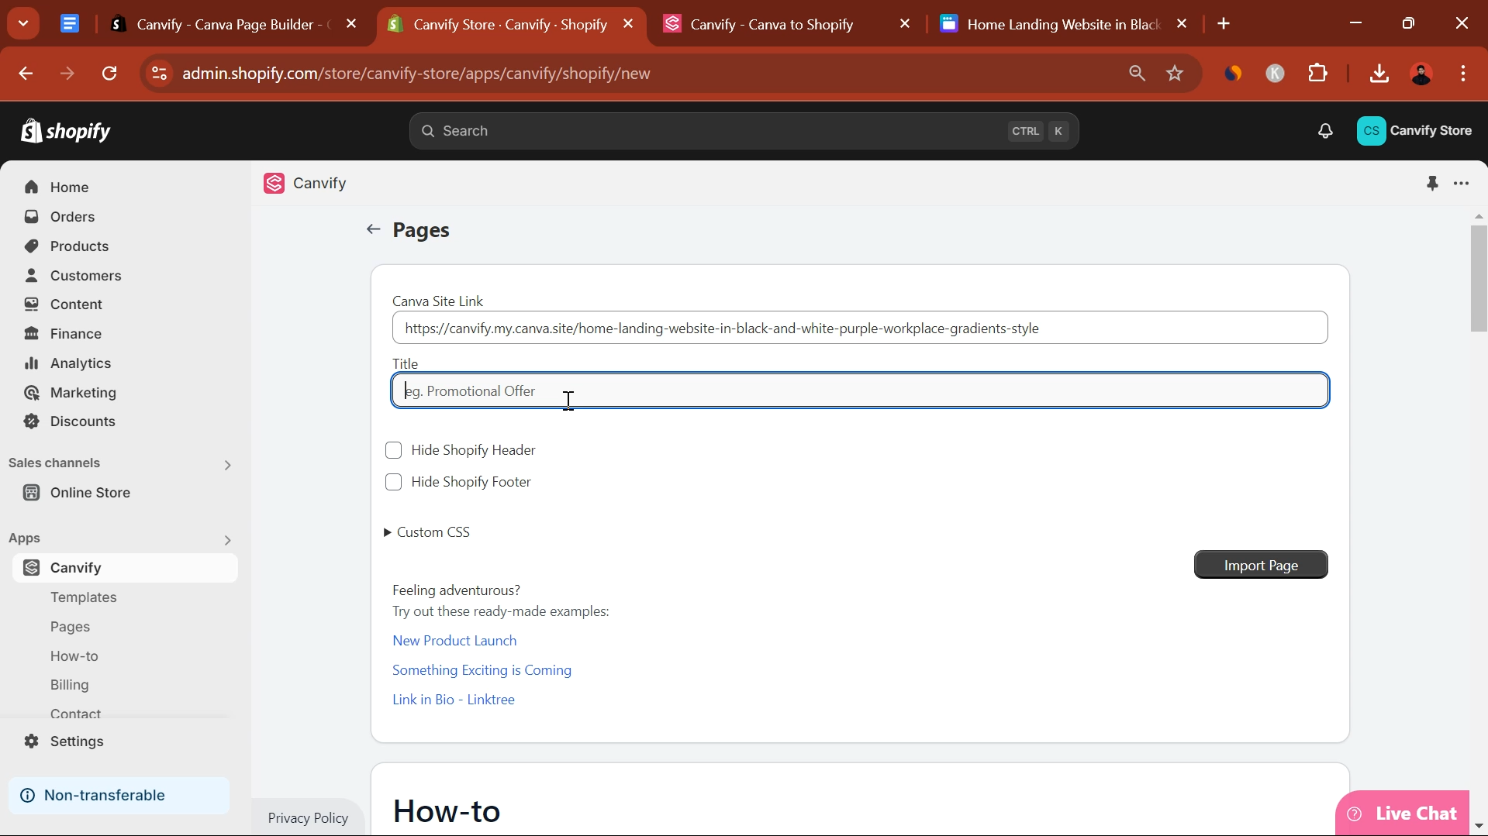Open a new browser tab

click(1224, 24)
